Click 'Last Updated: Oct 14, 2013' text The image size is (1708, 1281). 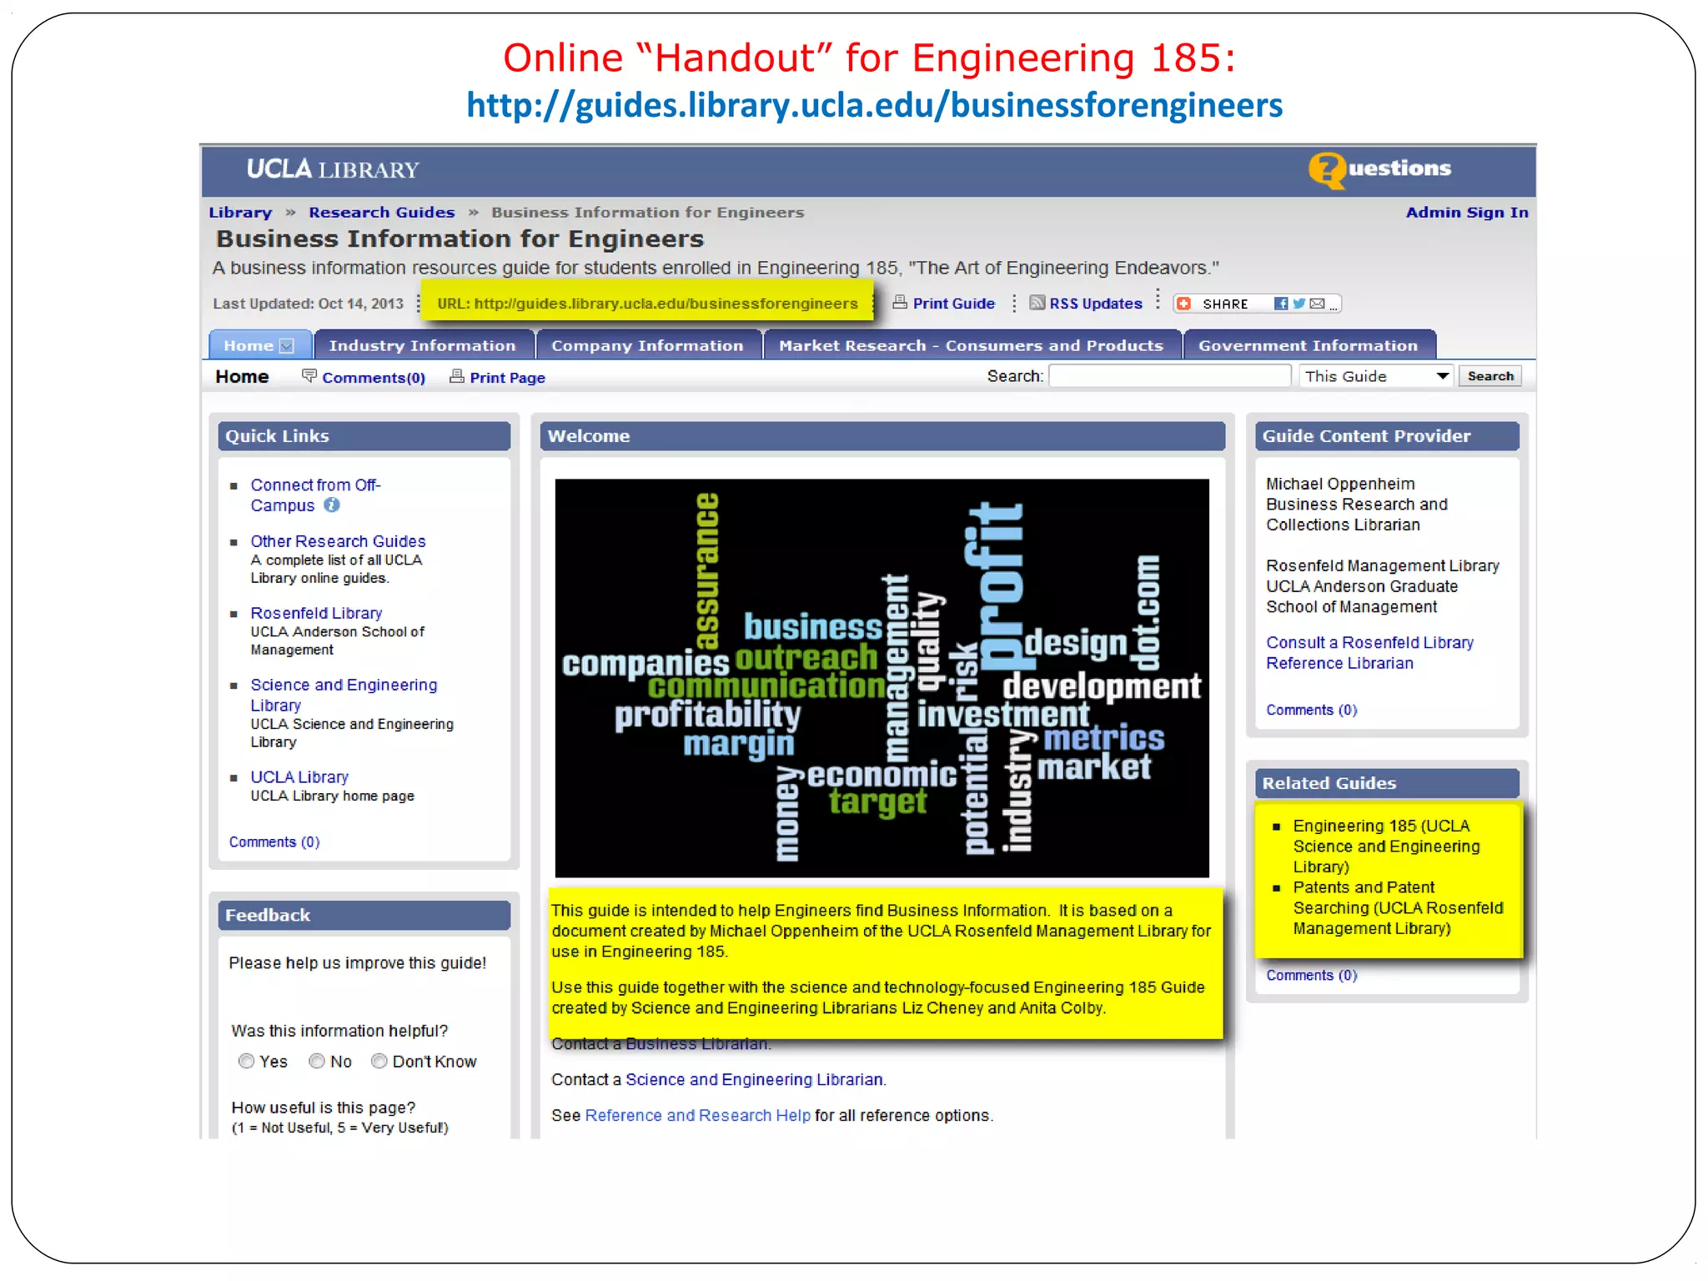click(308, 304)
